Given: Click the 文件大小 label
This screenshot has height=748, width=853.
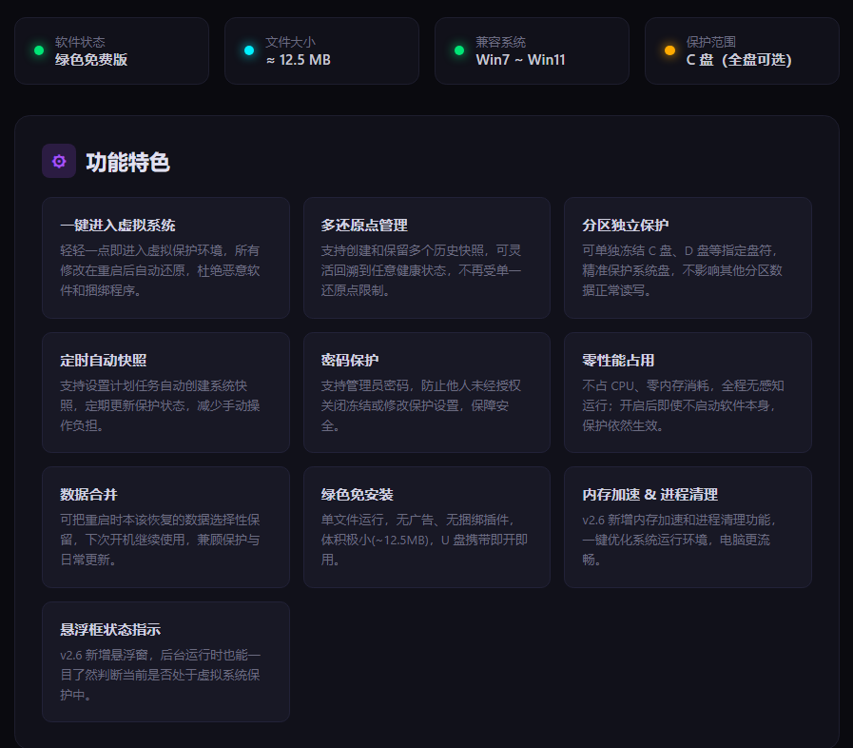Looking at the screenshot, I should (290, 42).
